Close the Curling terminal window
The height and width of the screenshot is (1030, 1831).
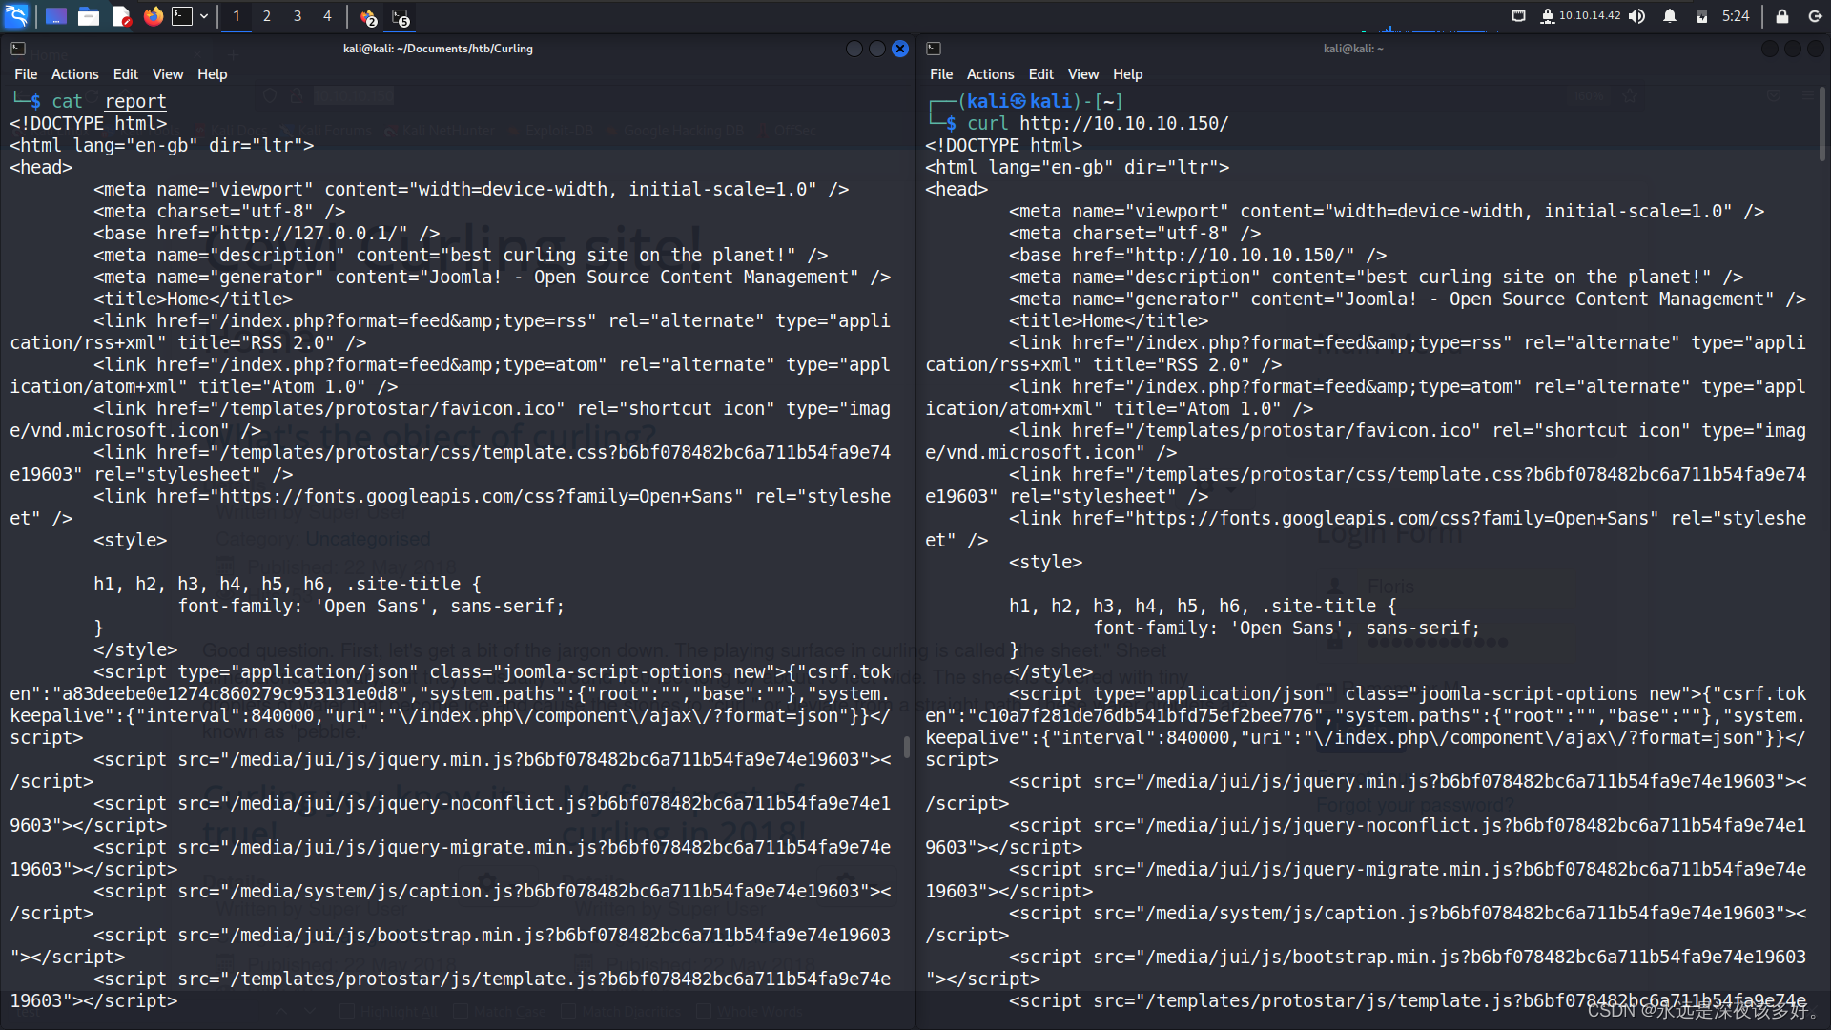point(900,49)
